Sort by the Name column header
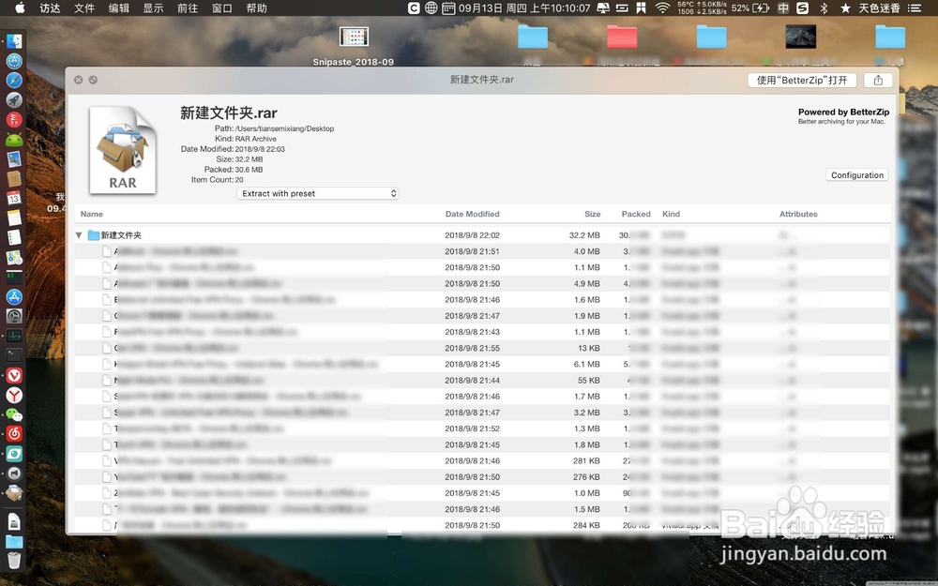 click(92, 214)
